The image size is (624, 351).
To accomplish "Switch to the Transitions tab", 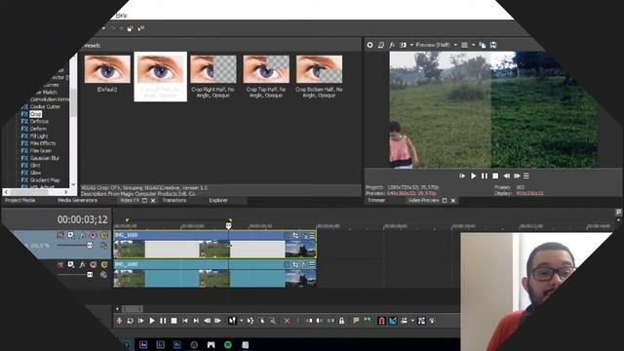I will pyautogui.click(x=175, y=200).
